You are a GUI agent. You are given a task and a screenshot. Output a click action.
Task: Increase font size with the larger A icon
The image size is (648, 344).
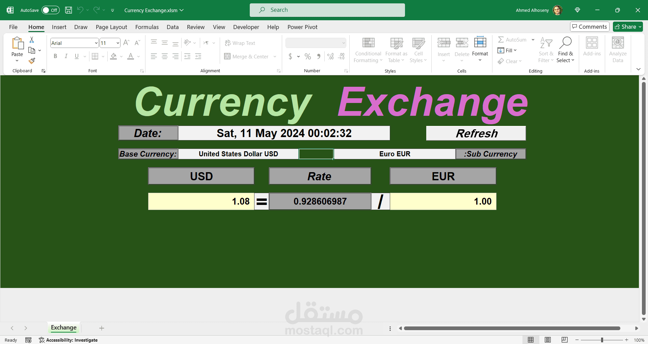126,43
